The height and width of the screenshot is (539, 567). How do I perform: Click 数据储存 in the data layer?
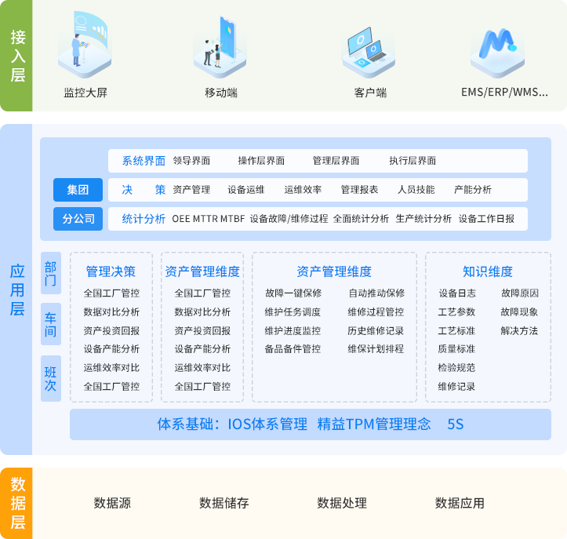pos(224,503)
